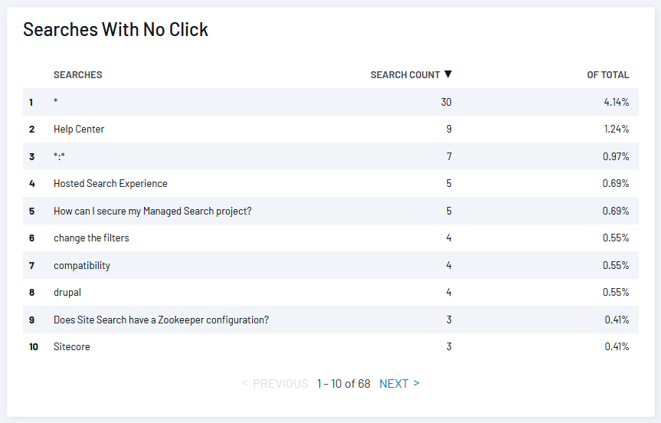Click the Search Count sort arrow icon
This screenshot has width=661, height=423.
tap(448, 74)
